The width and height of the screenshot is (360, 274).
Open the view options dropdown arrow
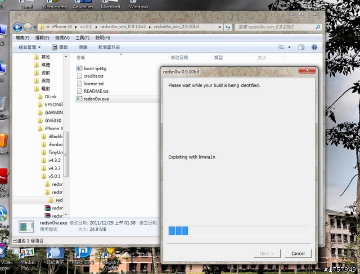tap(289, 47)
